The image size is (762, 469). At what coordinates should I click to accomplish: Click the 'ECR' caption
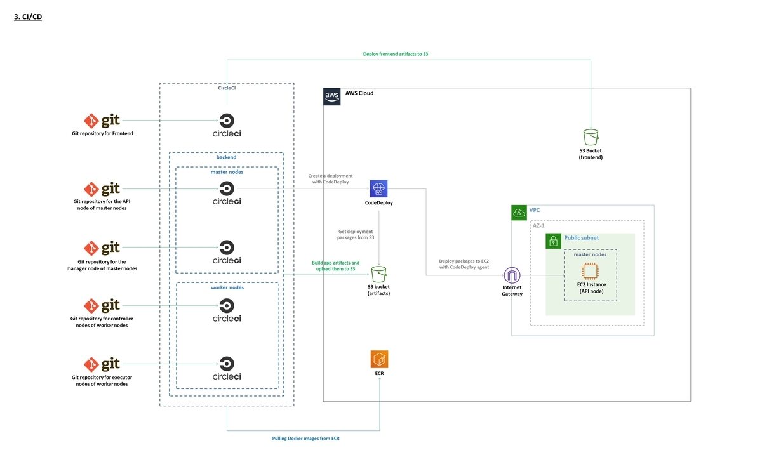point(379,373)
